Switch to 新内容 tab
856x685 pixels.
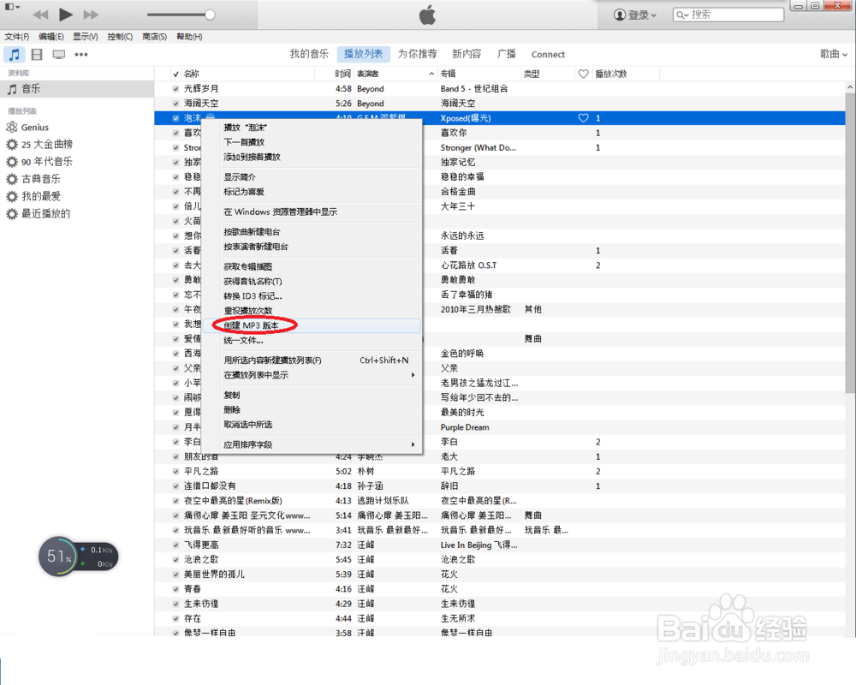pos(467,54)
